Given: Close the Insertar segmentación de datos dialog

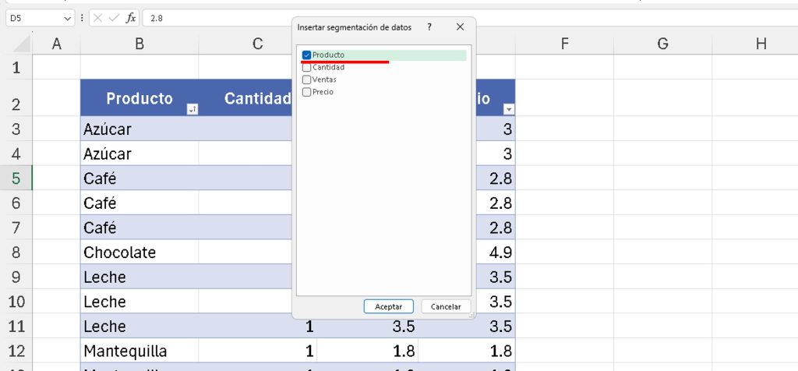Looking at the screenshot, I should (460, 27).
